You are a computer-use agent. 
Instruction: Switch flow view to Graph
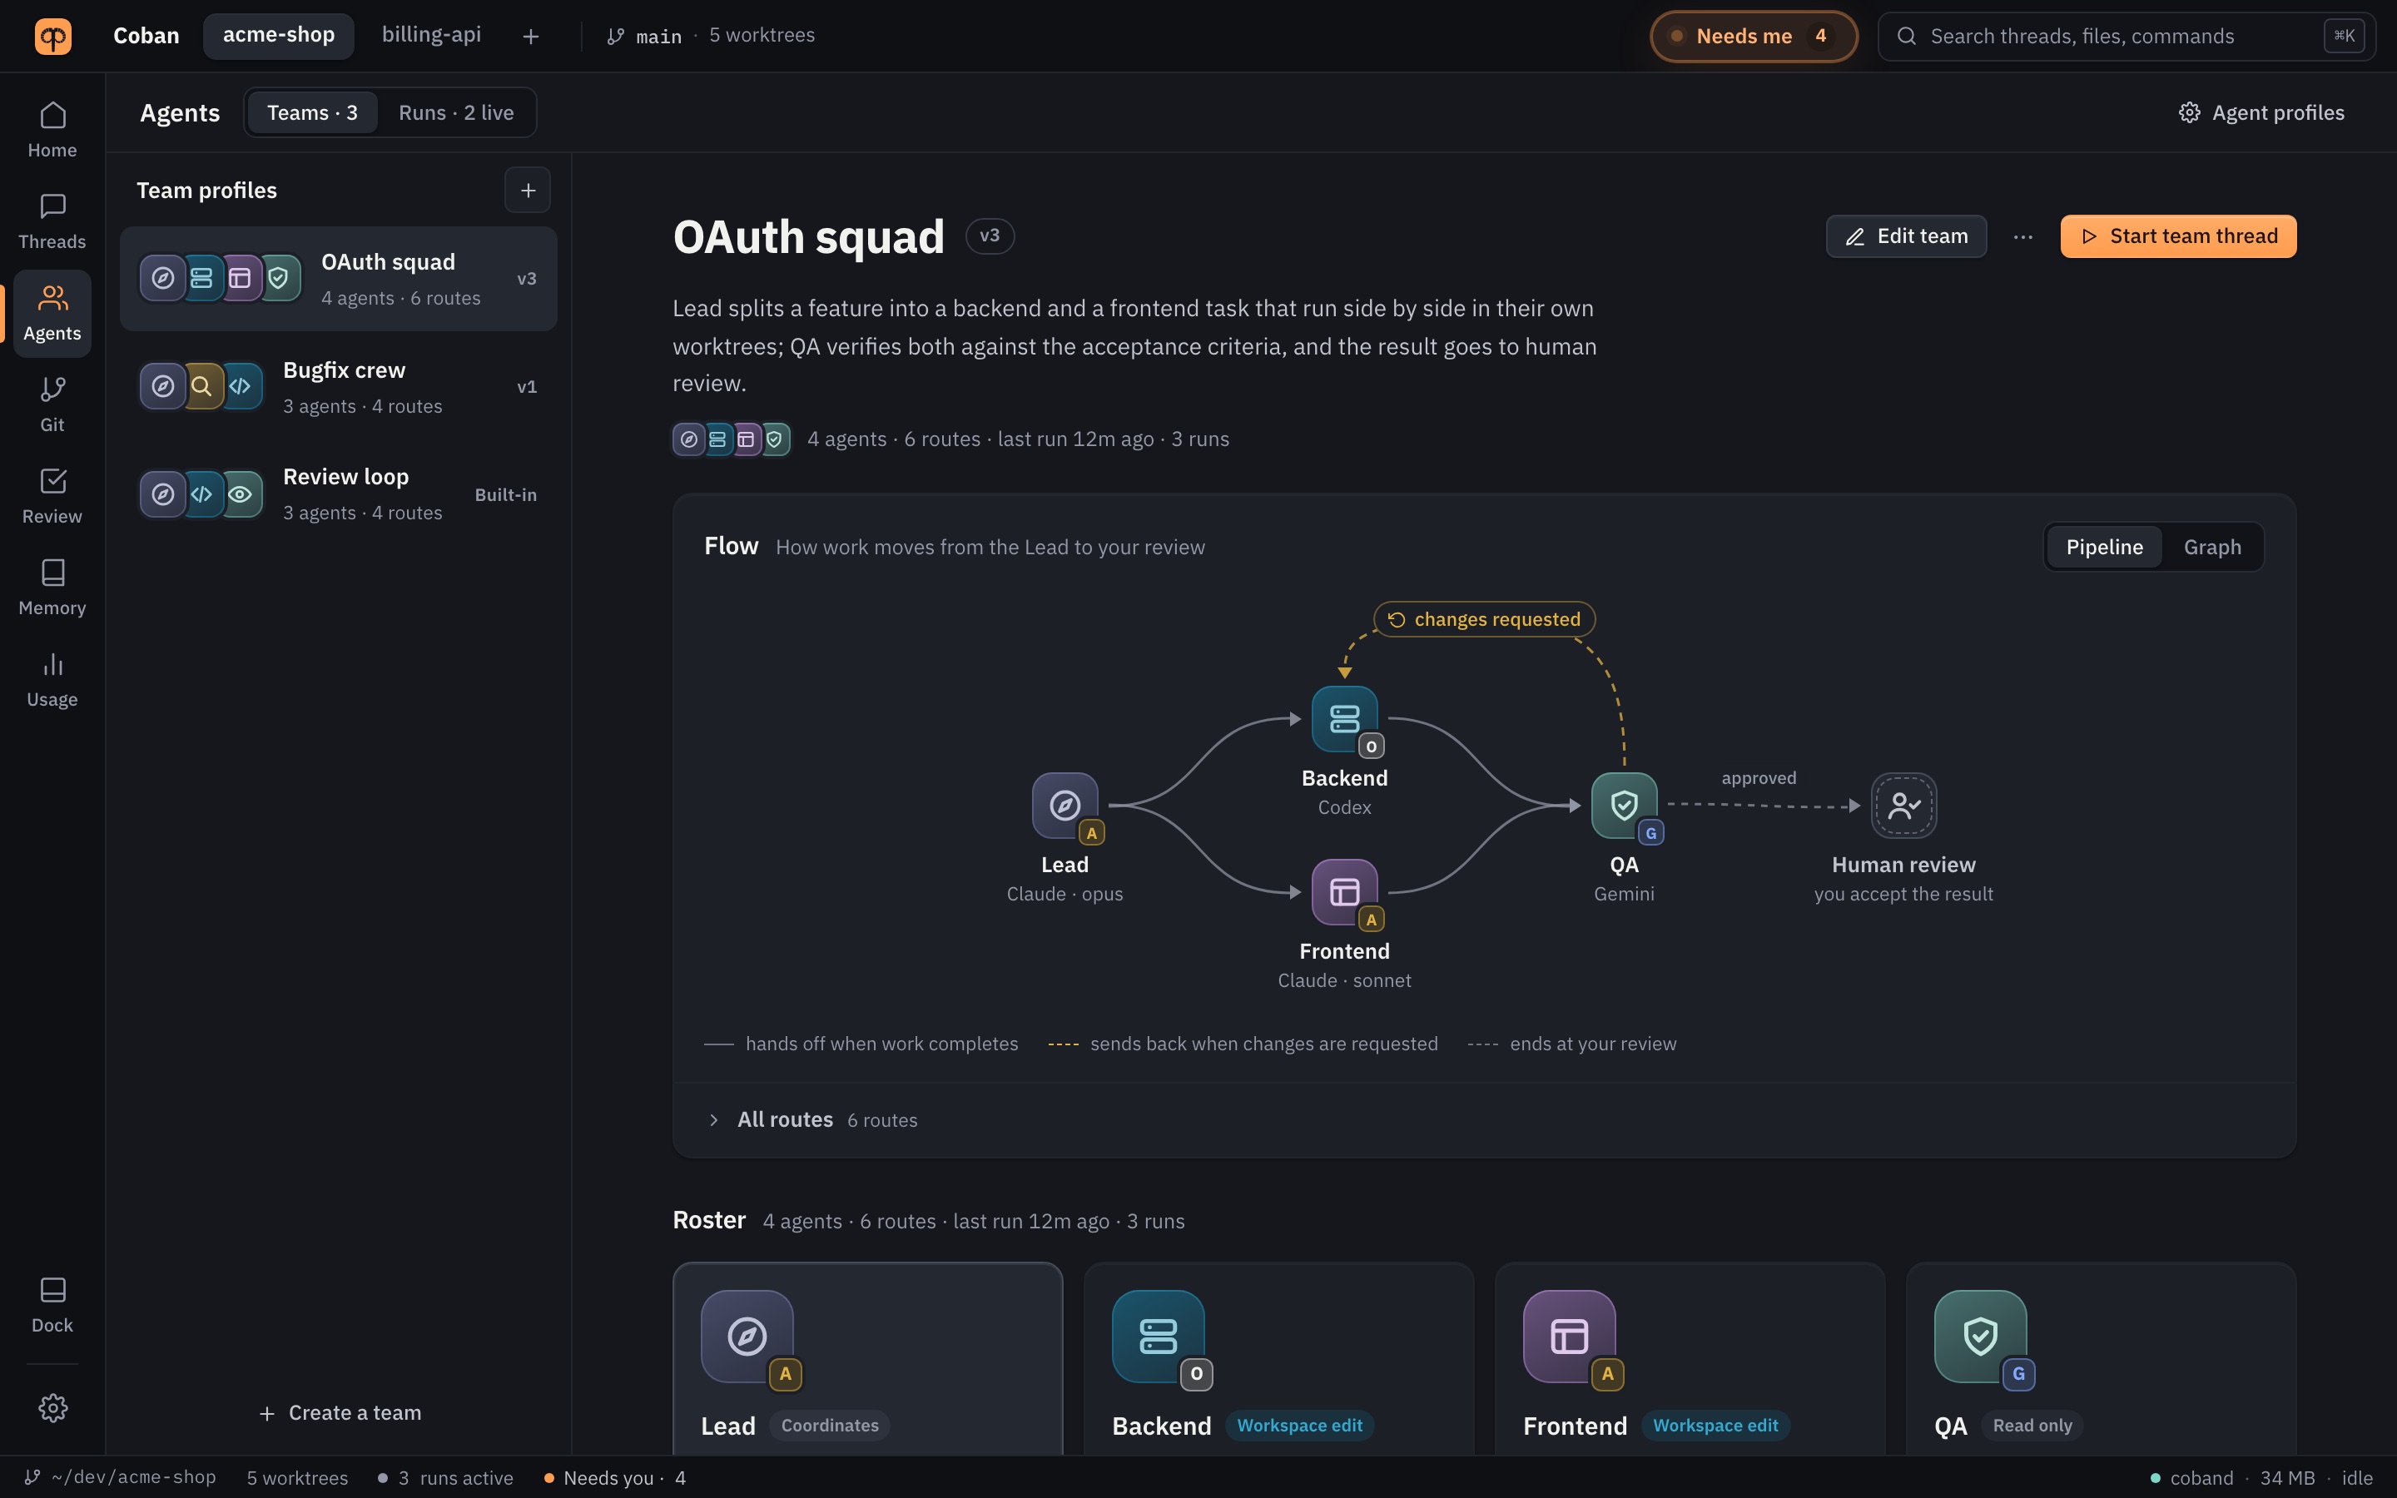[x=2211, y=547]
